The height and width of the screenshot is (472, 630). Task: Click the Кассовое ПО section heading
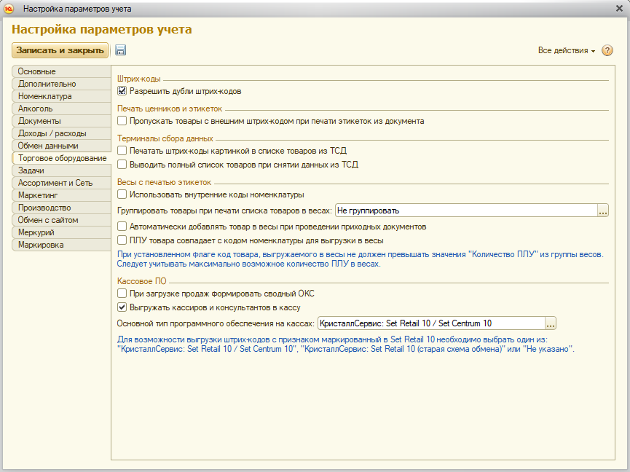tap(141, 280)
